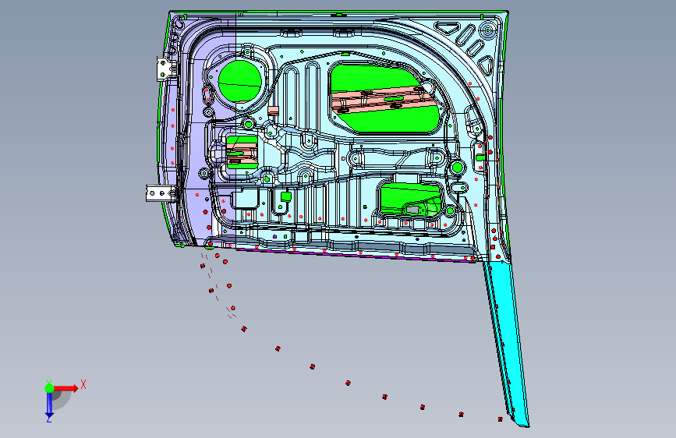The height and width of the screenshot is (438, 676).
Task: Select the gray latch piece in lower-right green opening
Action: tap(412, 210)
